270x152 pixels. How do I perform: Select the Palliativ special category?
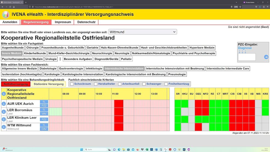(x=126, y=59)
